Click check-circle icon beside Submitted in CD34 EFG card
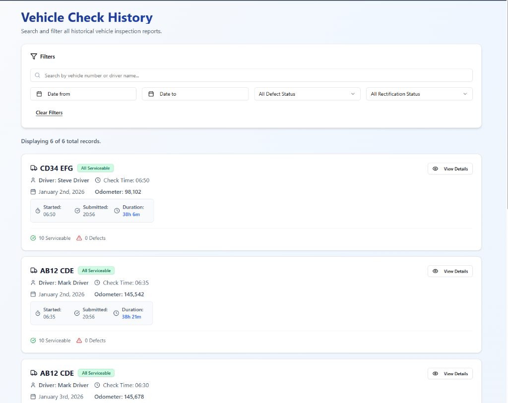This screenshot has height=403, width=508. coord(77,211)
